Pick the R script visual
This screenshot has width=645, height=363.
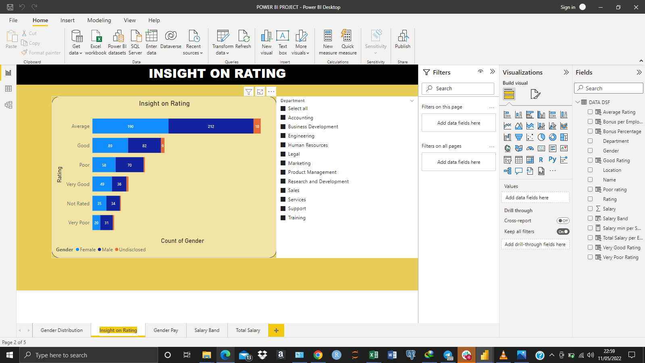tap(541, 160)
